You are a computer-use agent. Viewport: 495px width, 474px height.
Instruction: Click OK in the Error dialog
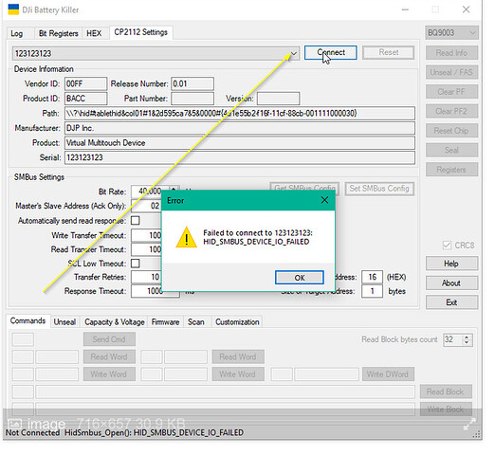click(300, 278)
